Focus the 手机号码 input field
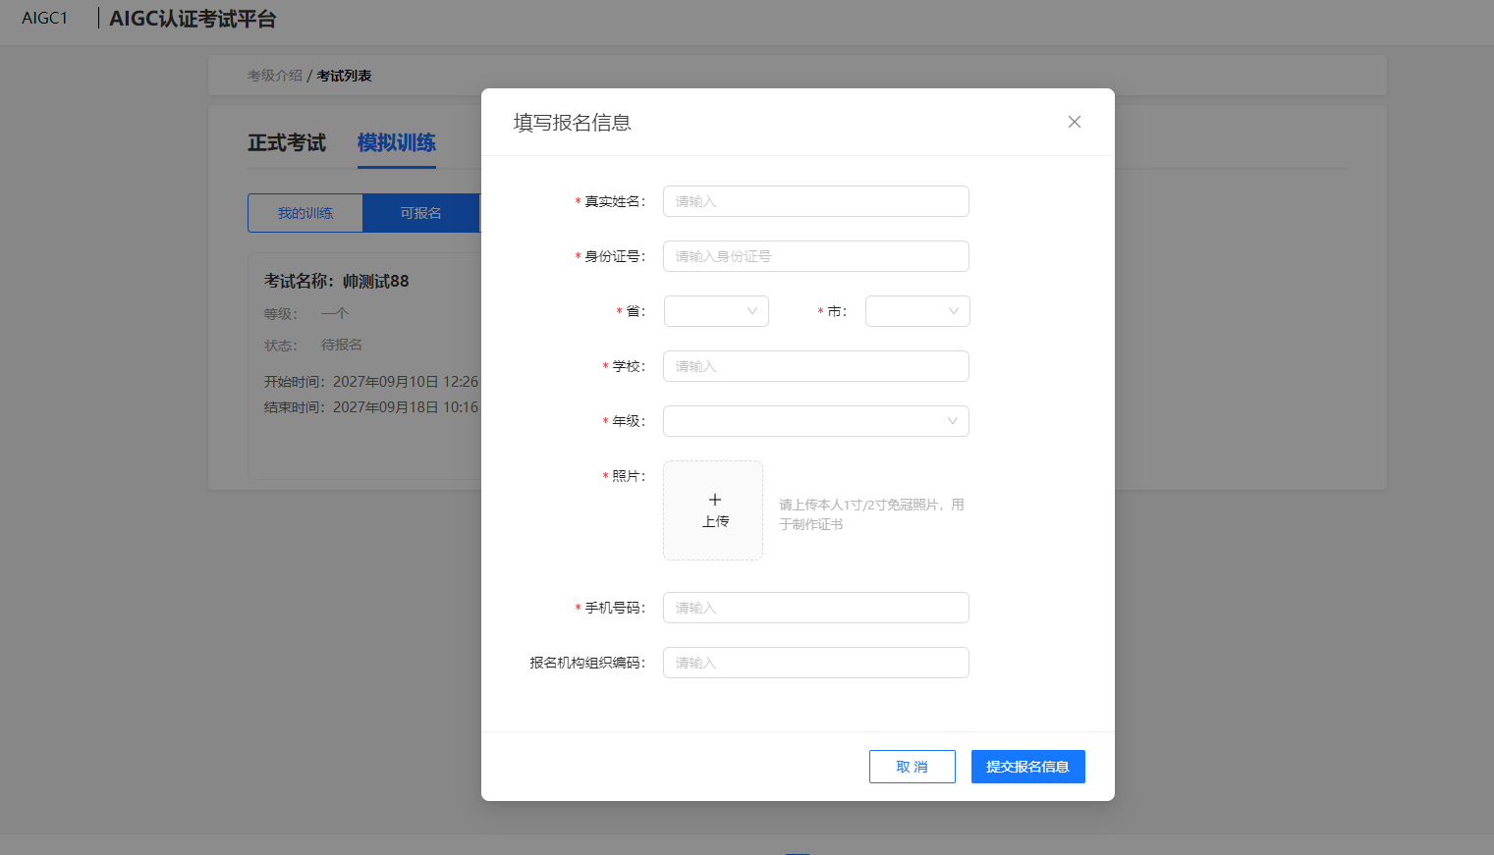 point(816,608)
